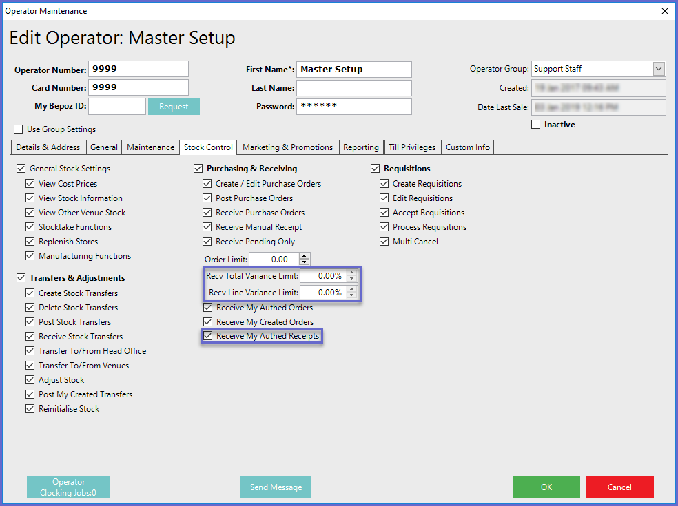Close the Operator Maintenance window
678x506 pixels.
click(664, 11)
